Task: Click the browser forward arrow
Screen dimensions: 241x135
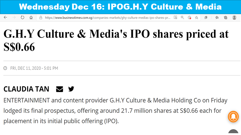Action: pos(14,17)
